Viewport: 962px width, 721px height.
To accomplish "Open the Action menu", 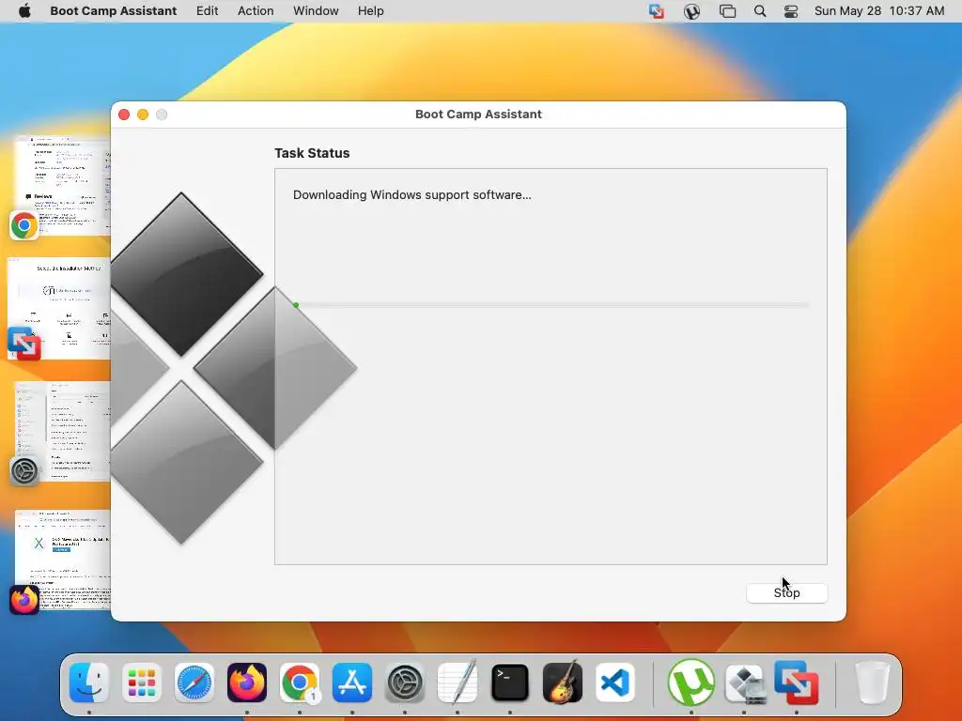I will point(256,11).
